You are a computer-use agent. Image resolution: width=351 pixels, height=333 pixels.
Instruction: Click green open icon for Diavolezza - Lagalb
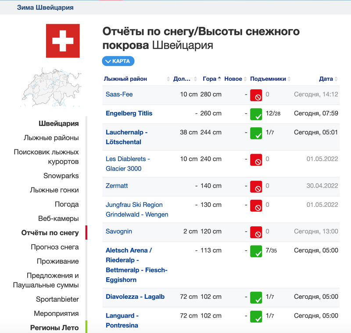[256, 297]
